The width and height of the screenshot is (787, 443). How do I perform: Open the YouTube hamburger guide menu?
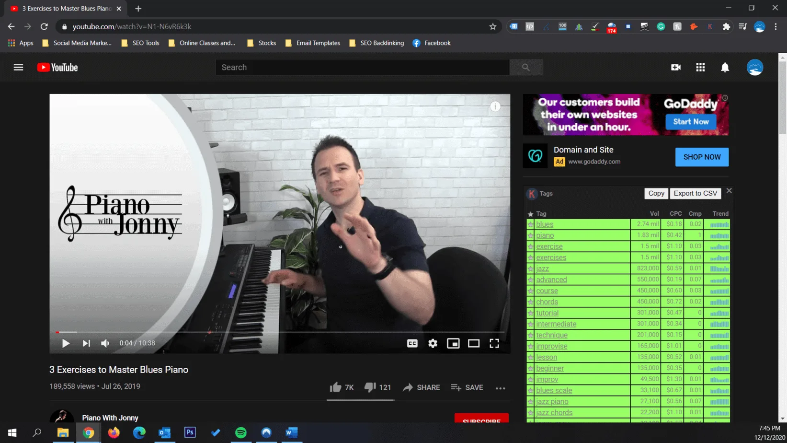coord(18,68)
